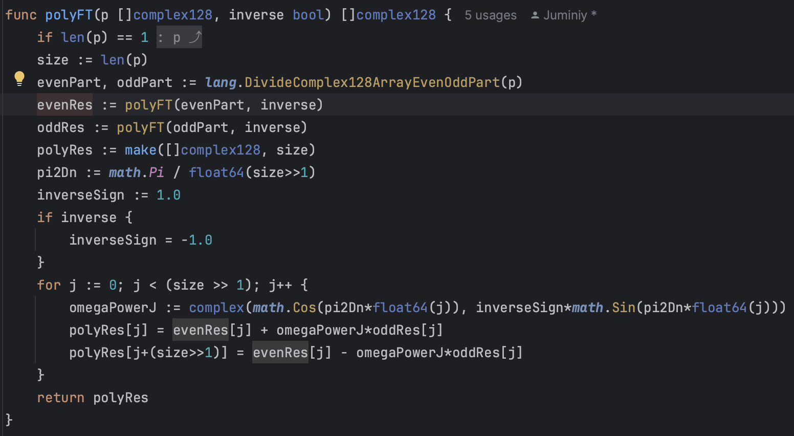Click the polyRes variable in make line

65,150
